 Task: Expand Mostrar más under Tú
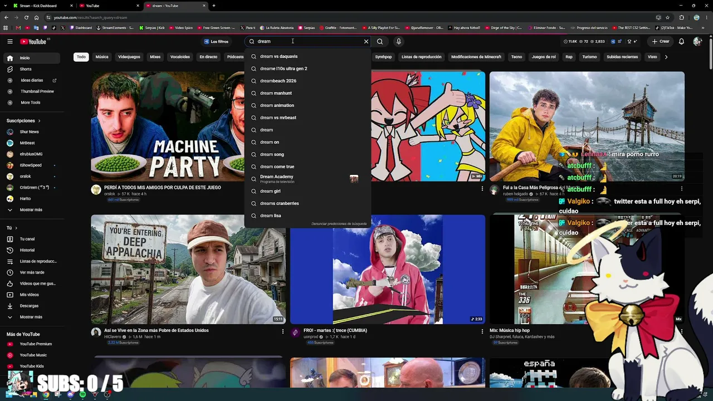(x=32, y=317)
